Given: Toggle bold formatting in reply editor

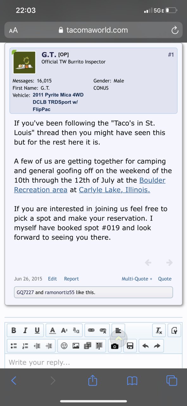Looking at the screenshot, I should click(x=14, y=330).
